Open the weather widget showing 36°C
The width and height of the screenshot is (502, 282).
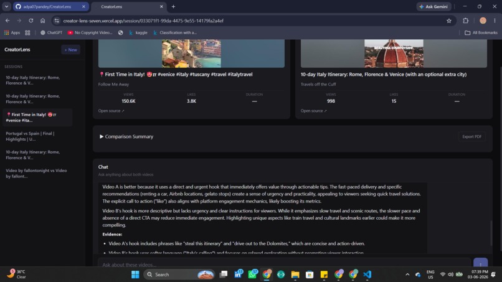coord(17,274)
